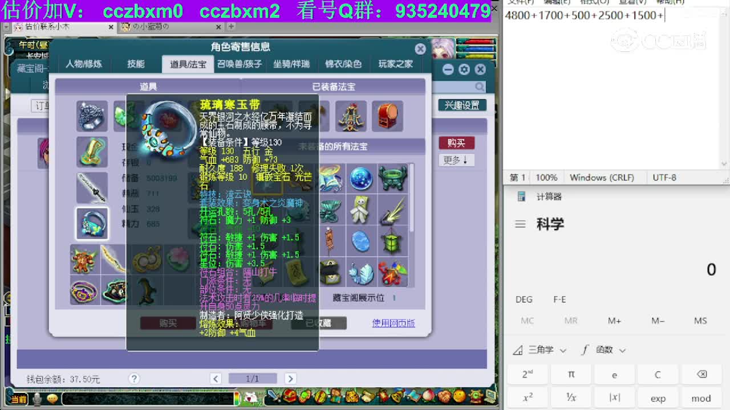Open the 使用网页版 link
This screenshot has height=410, width=730.
pyautogui.click(x=394, y=323)
